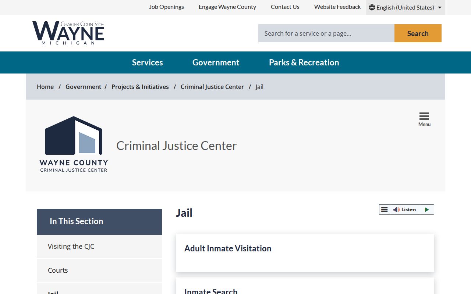Screen dimensions: 471x294
Task: Open the Services menu
Action: (x=148, y=62)
